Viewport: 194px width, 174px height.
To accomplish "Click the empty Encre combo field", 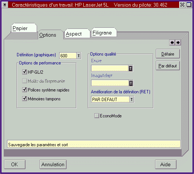I will coord(110,68).
